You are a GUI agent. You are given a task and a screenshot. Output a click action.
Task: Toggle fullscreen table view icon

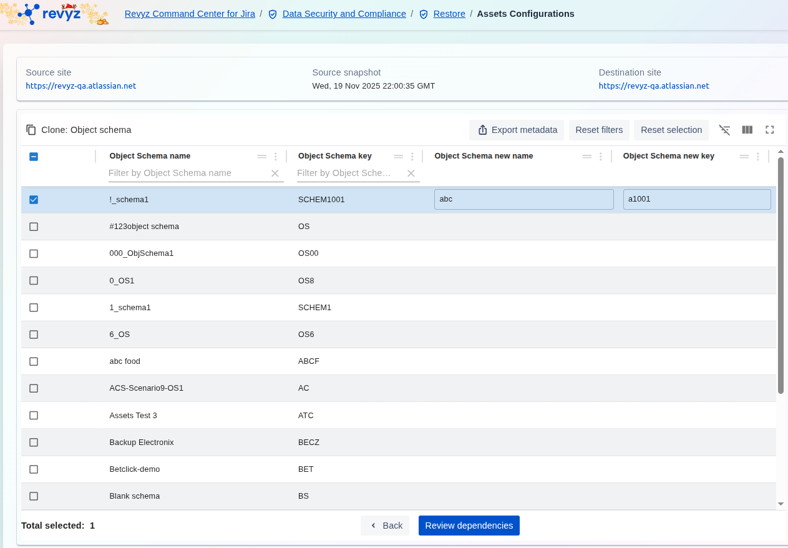(769, 130)
